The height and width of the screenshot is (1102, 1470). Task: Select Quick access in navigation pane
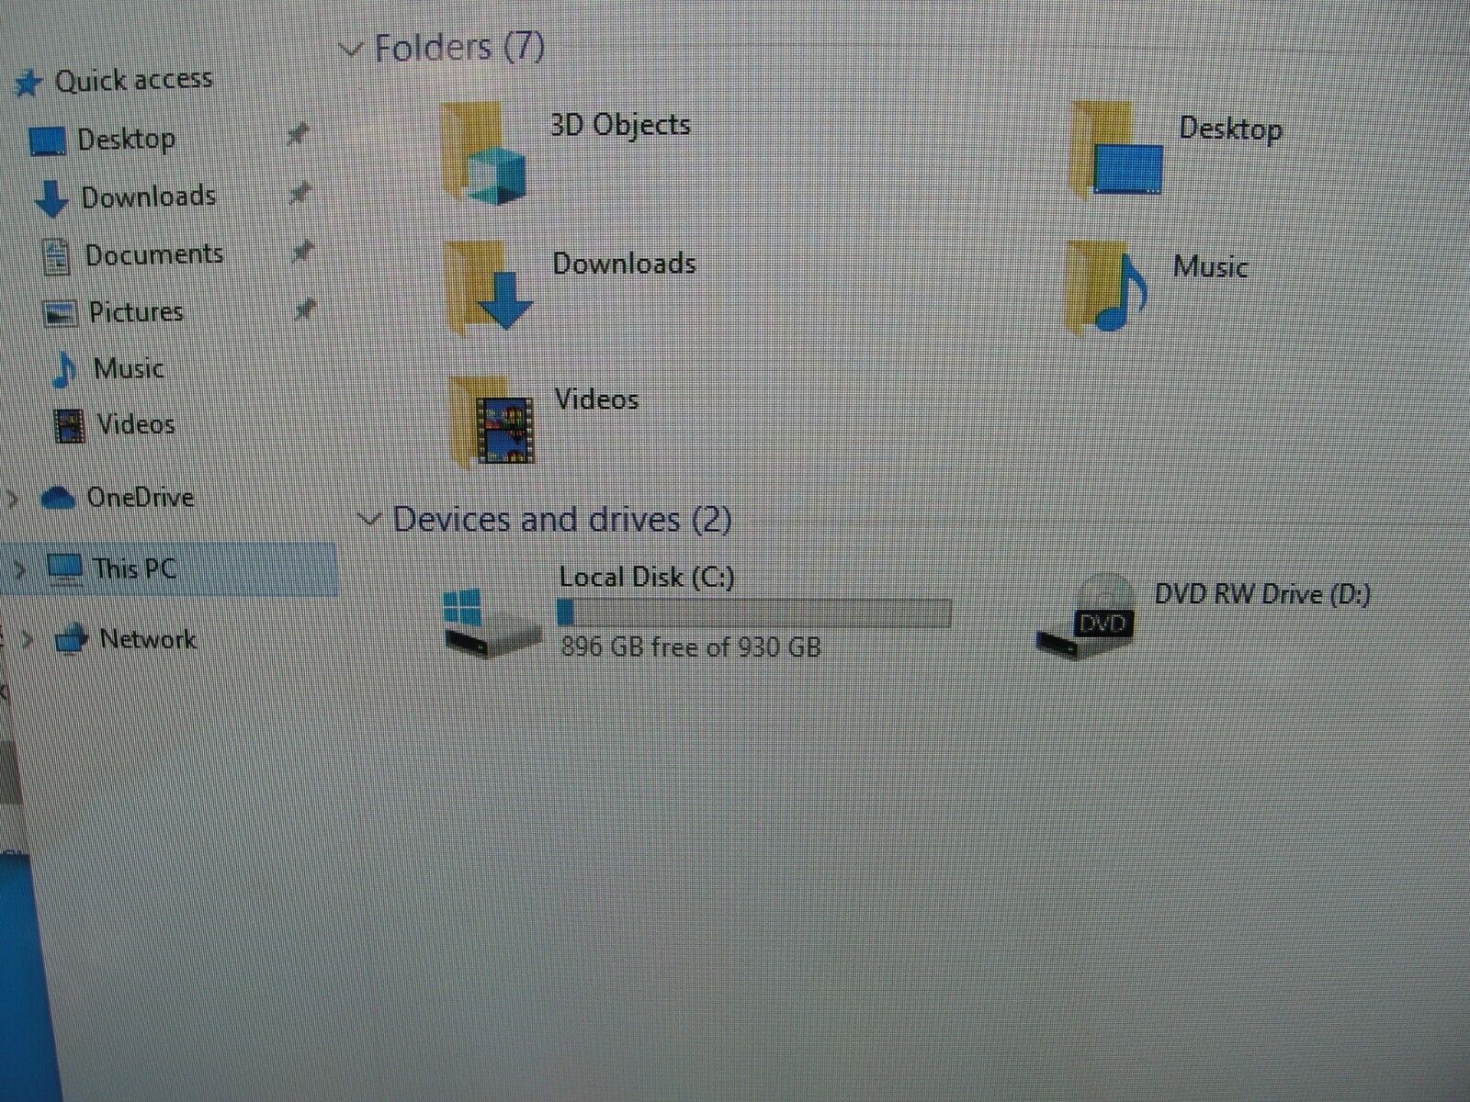[x=133, y=81]
